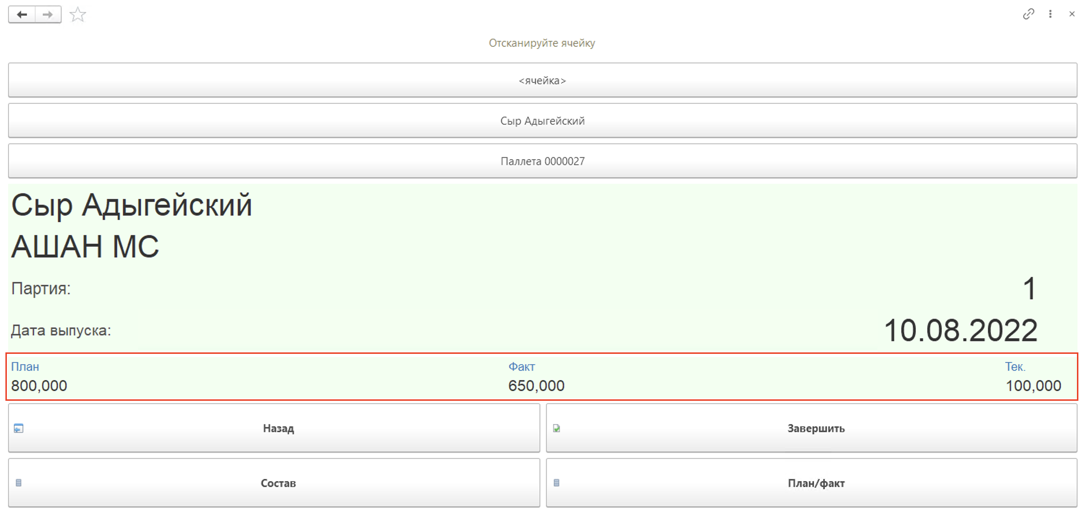Open the three-dot more options menu
The width and height of the screenshot is (1082, 512).
coord(1050,14)
